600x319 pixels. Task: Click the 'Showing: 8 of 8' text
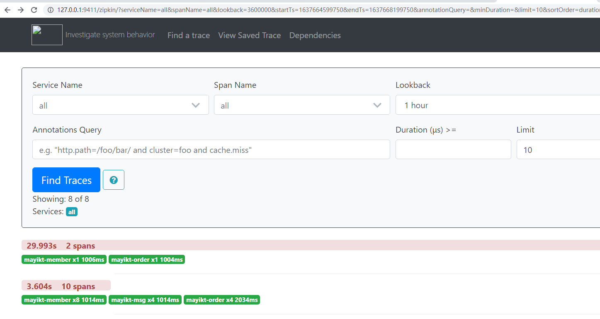[x=61, y=199]
